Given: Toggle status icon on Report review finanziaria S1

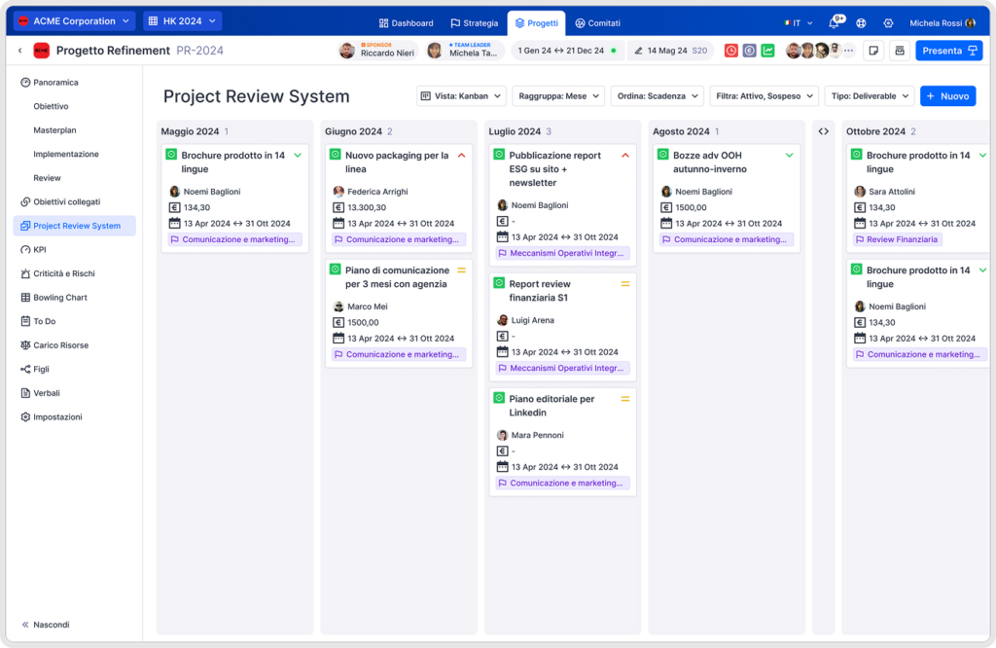Looking at the screenshot, I should tap(500, 285).
